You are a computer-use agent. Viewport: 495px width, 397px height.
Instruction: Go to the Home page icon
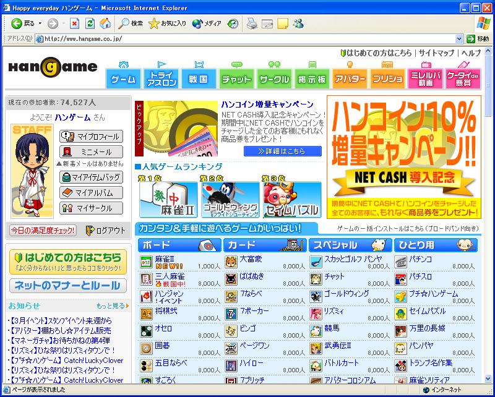tap(105, 23)
